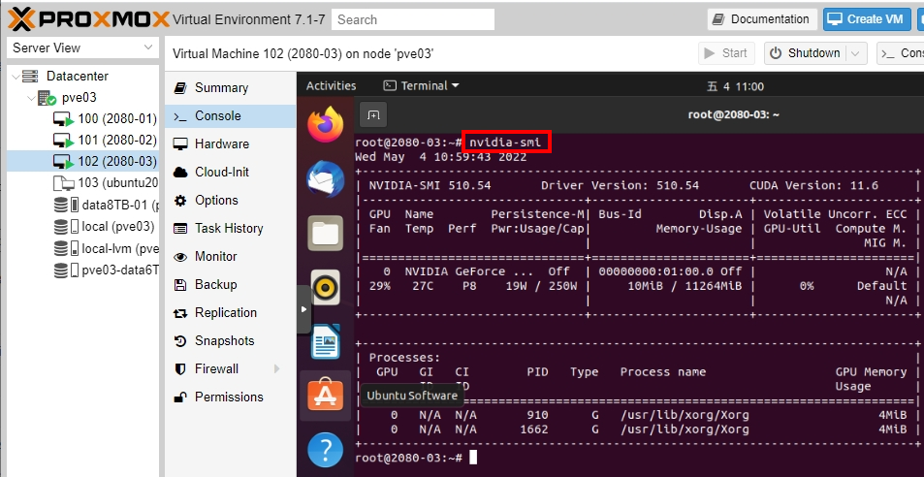Open the Snapshots tab
Image resolution: width=924 pixels, height=477 pixels.
click(231, 340)
